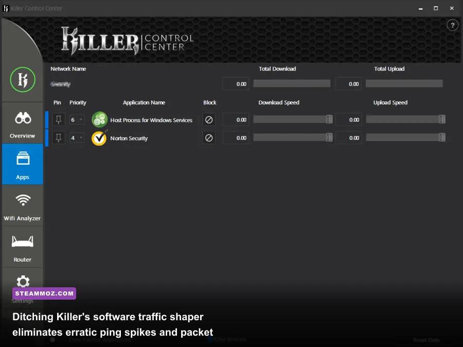The width and height of the screenshot is (463, 347).
Task: Click the Total Download value box
Action: click(236, 84)
